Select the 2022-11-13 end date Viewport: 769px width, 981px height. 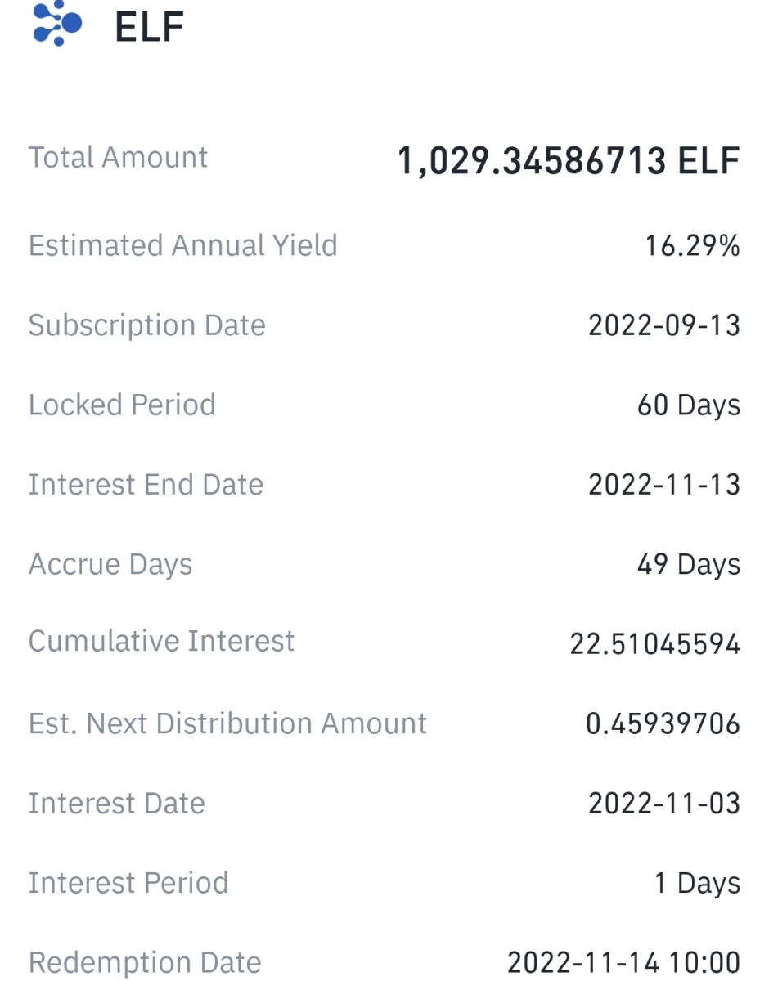pyautogui.click(x=664, y=485)
